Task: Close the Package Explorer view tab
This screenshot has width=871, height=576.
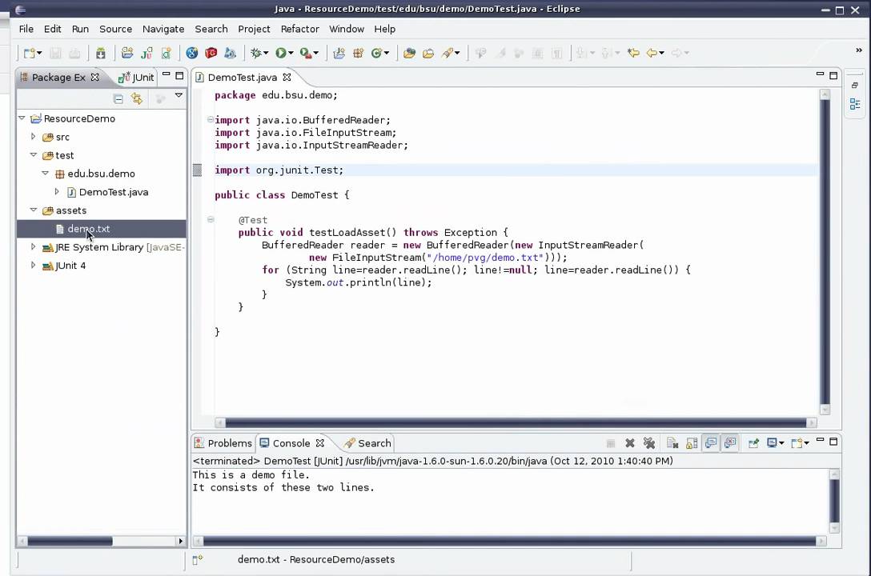Action: tap(95, 77)
